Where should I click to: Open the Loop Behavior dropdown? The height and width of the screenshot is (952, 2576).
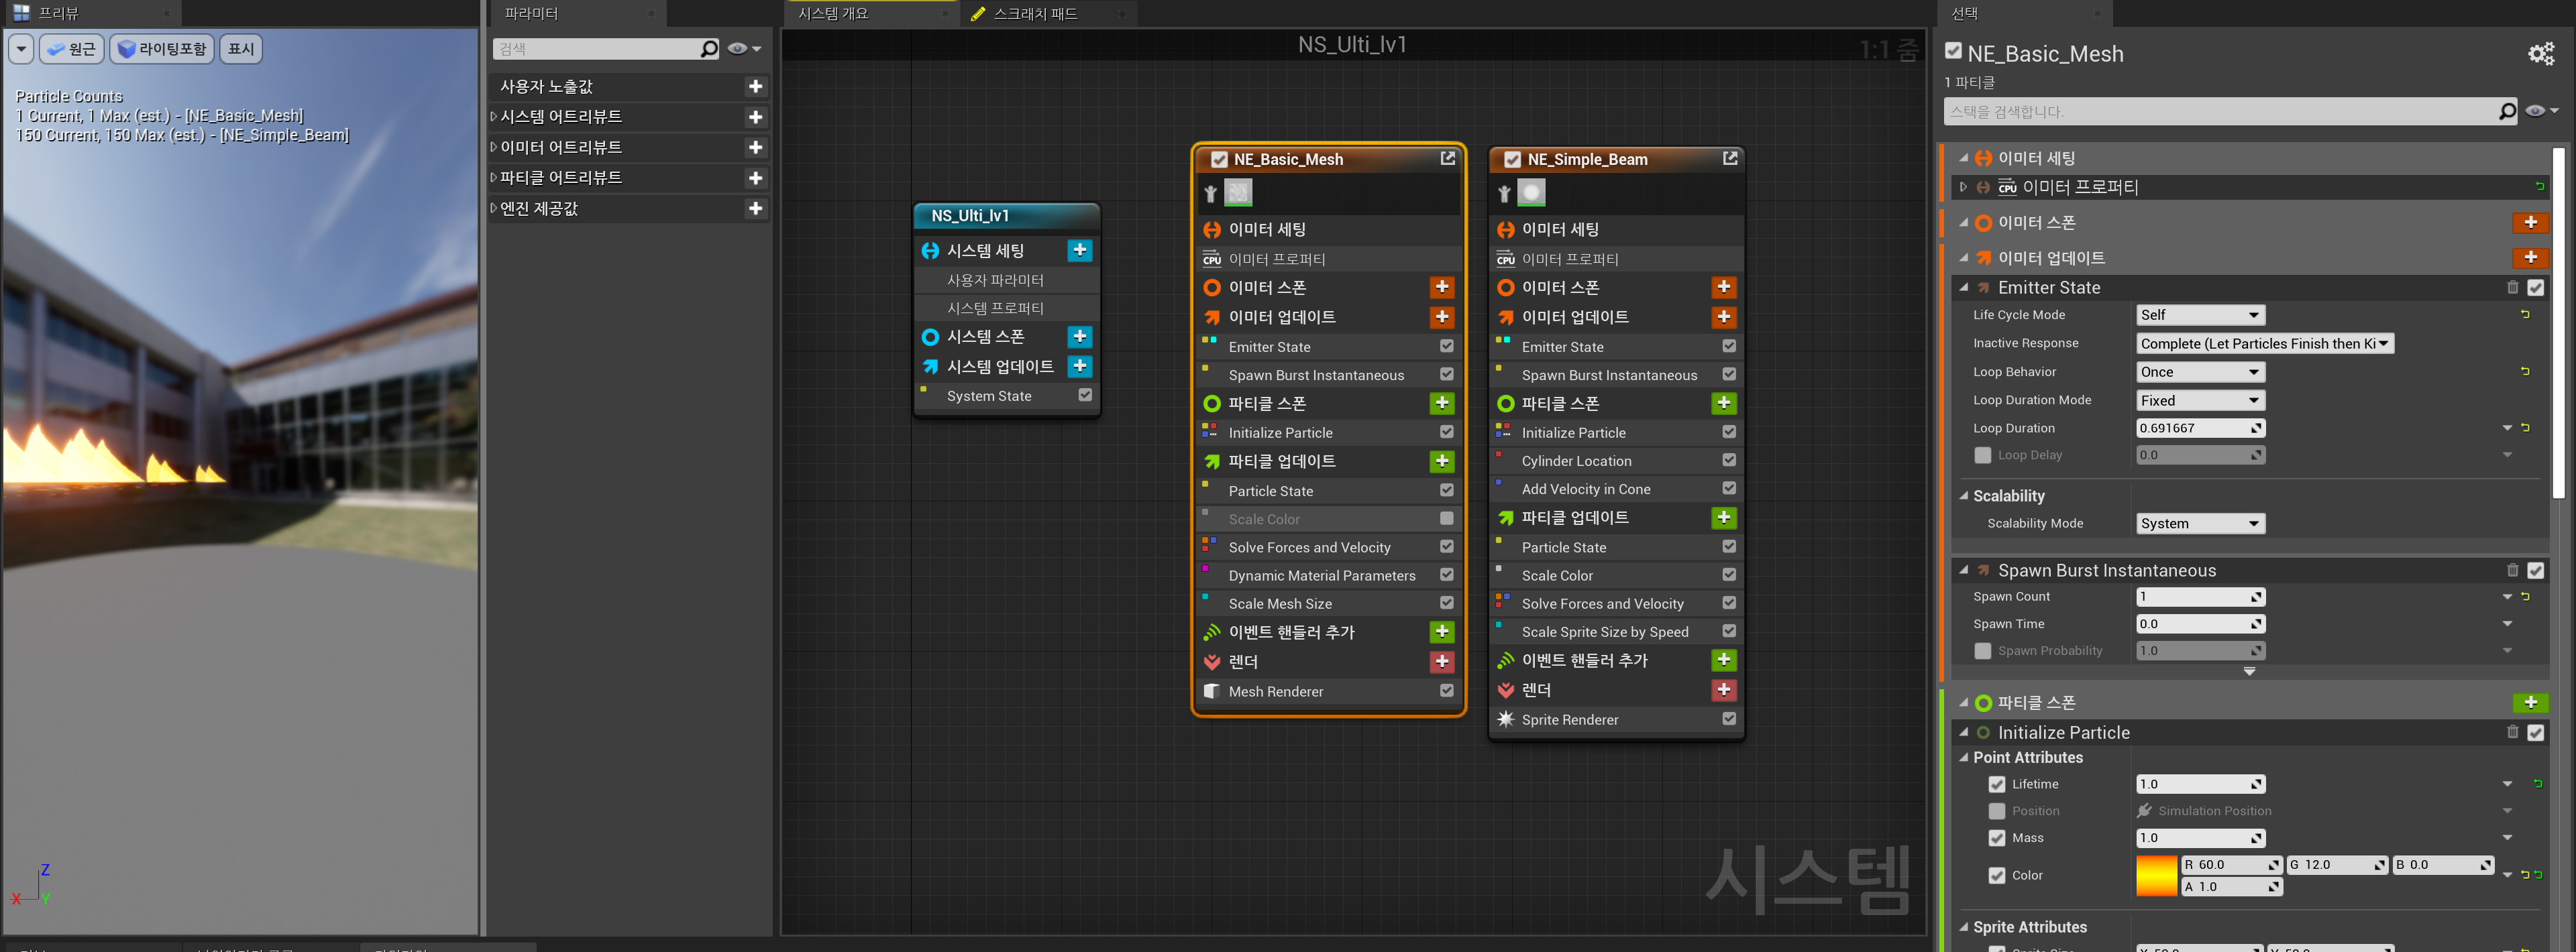tap(2199, 371)
